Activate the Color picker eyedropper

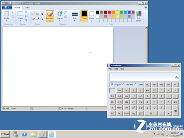(38, 19)
